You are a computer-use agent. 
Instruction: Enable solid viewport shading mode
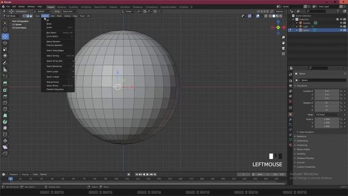coord(274,16)
